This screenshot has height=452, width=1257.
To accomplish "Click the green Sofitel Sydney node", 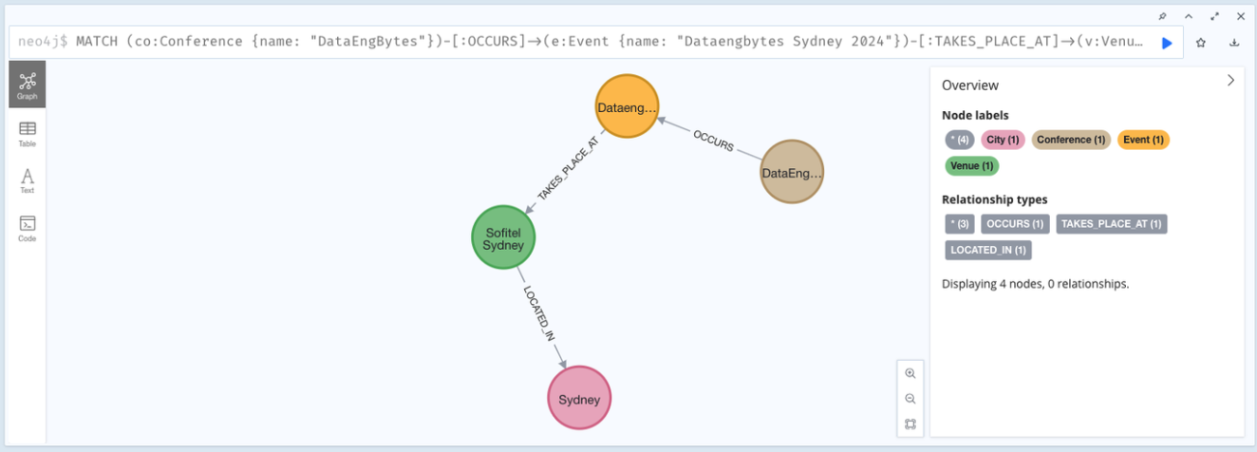I will 503,237.
